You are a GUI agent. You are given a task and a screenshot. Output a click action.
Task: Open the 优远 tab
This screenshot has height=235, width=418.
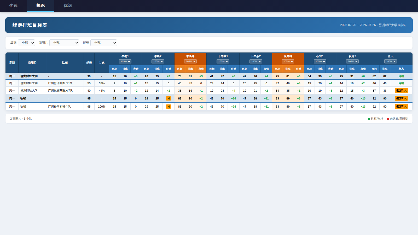pyautogui.click(x=68, y=6)
